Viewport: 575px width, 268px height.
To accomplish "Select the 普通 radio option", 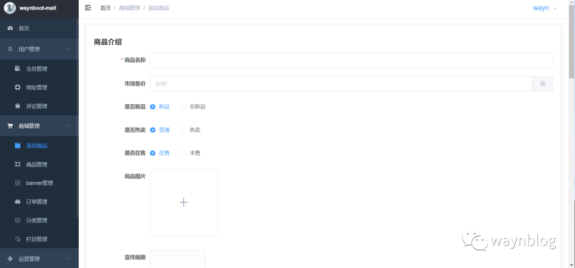I will tap(160, 130).
